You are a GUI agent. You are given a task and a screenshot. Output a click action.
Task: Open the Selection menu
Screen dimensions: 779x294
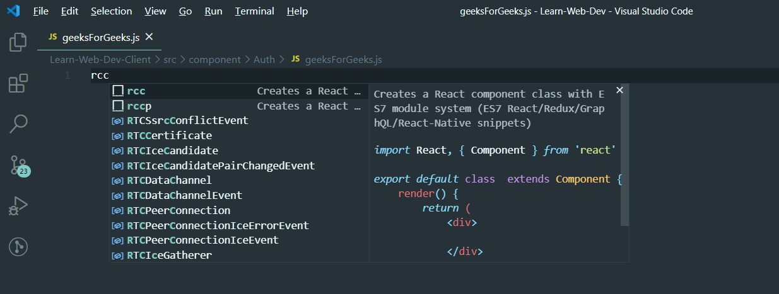pos(111,11)
